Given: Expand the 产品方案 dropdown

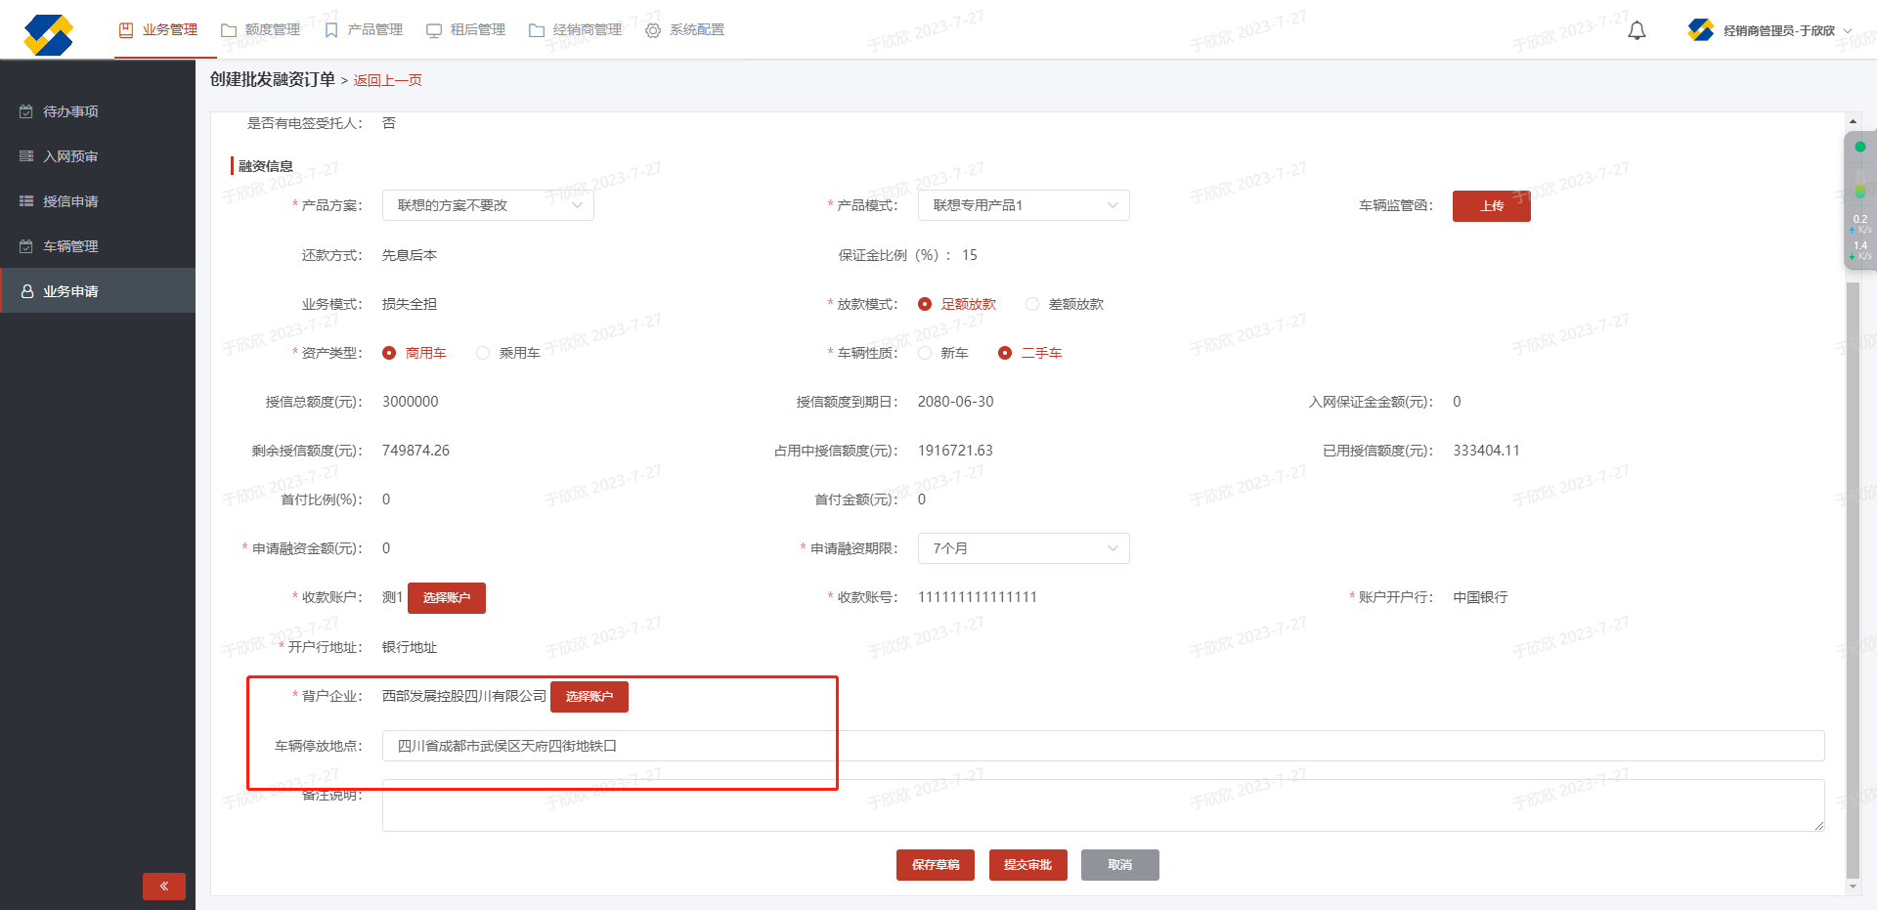Looking at the screenshot, I should [487, 205].
